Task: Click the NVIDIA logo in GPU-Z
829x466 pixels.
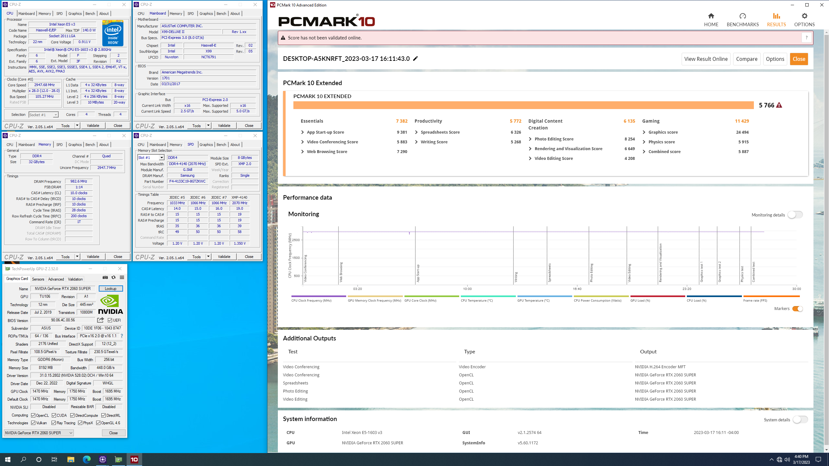Action: (110, 305)
